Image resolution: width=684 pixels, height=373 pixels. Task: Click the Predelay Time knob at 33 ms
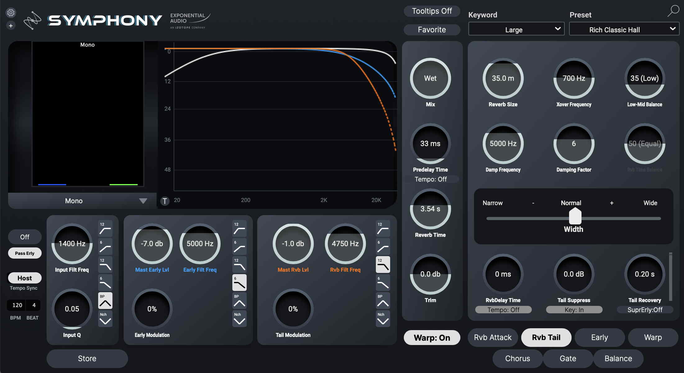click(x=430, y=144)
